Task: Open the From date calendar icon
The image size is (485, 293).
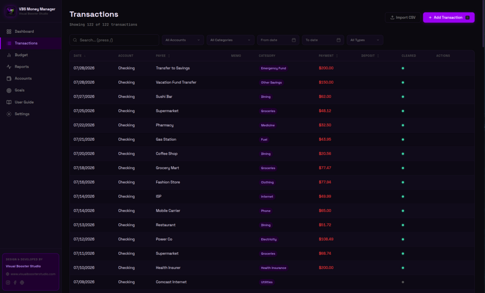Action: (x=293, y=40)
